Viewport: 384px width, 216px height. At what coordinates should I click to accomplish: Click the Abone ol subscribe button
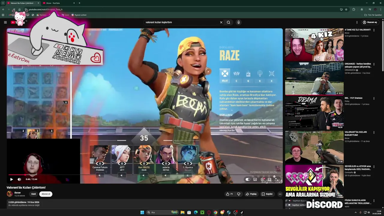pyautogui.click(x=46, y=194)
